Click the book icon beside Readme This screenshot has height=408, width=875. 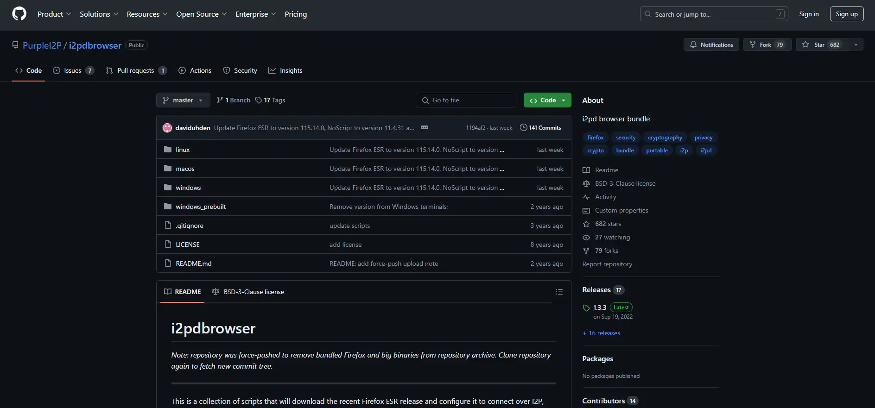pos(586,170)
